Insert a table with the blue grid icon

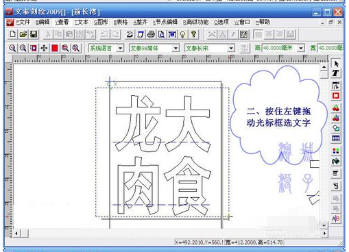pyautogui.click(x=336, y=138)
